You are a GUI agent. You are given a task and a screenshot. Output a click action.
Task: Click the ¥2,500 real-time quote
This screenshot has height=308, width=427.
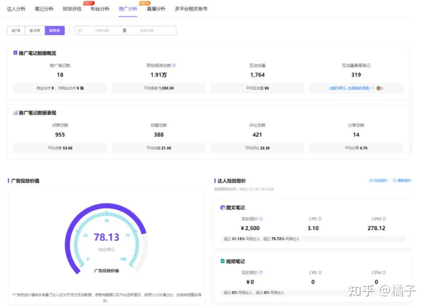pos(250,228)
